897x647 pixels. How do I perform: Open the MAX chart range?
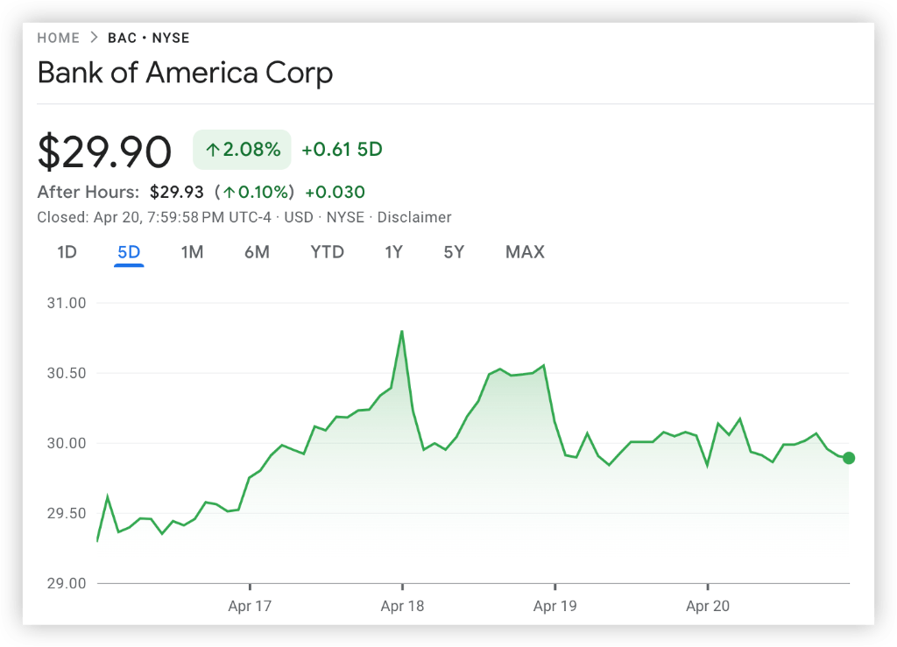coord(525,252)
